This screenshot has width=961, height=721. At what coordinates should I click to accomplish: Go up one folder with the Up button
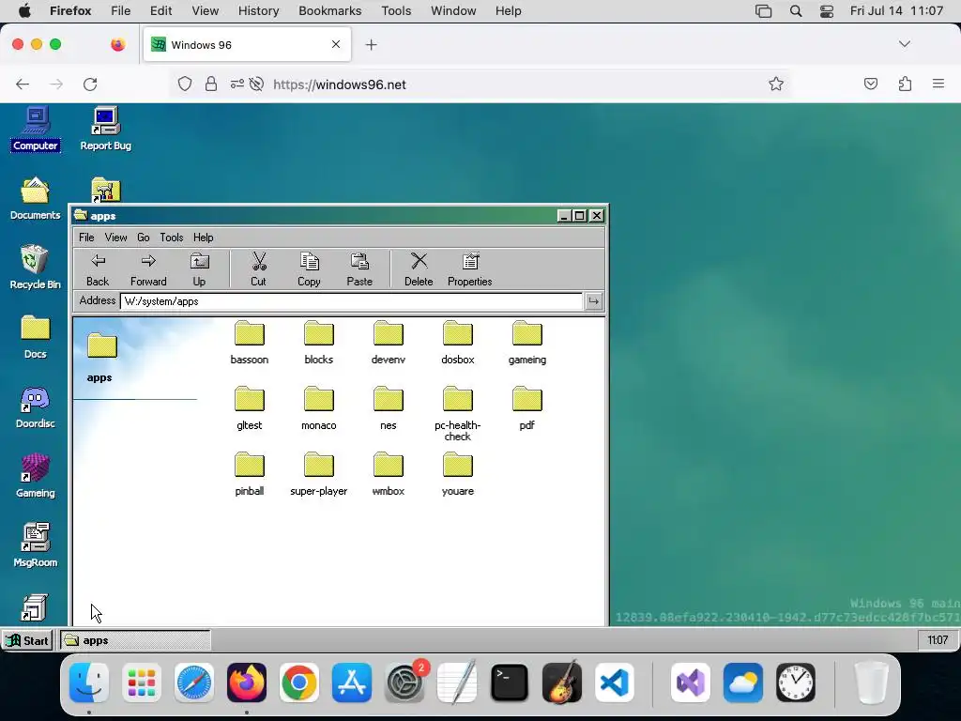tap(199, 269)
